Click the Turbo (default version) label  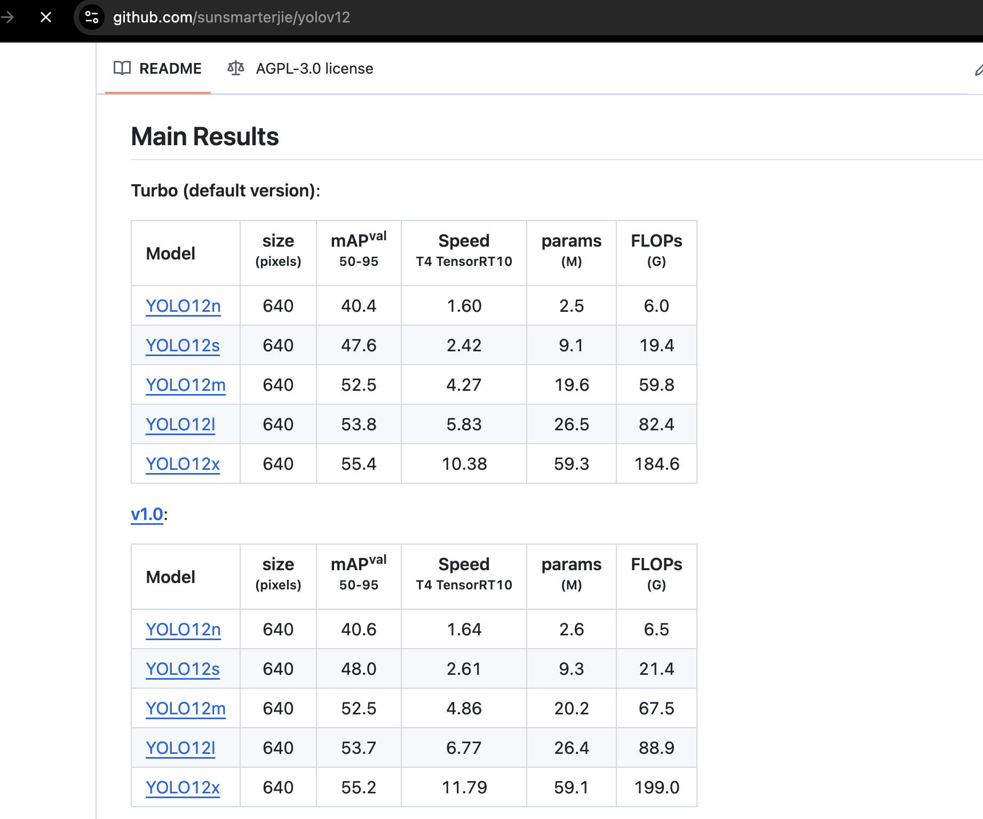(226, 191)
